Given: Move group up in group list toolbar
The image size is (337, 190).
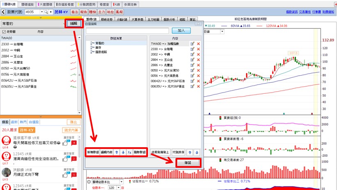Looking at the screenshot, I should (116, 152).
